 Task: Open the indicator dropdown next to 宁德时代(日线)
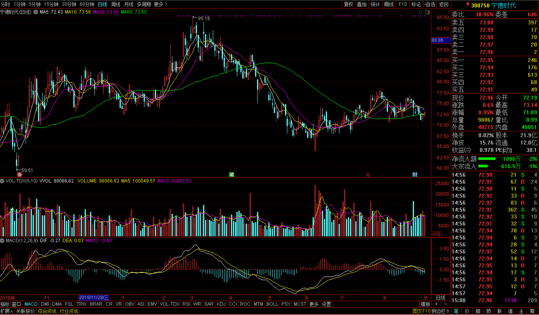pyautogui.click(x=36, y=12)
